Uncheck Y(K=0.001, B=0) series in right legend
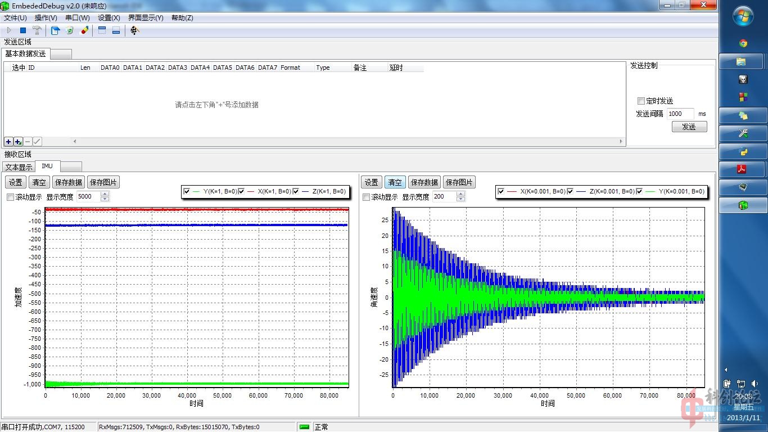 639,191
